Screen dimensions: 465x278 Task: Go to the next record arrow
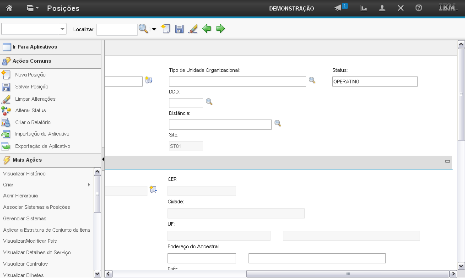221,29
